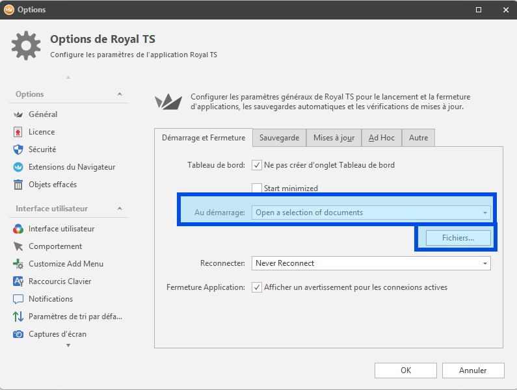Click the Customize Add Menu plus icon

coord(18,264)
